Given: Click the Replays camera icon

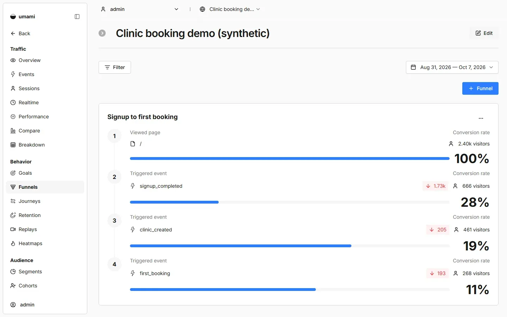Looking at the screenshot, I should (x=13, y=229).
